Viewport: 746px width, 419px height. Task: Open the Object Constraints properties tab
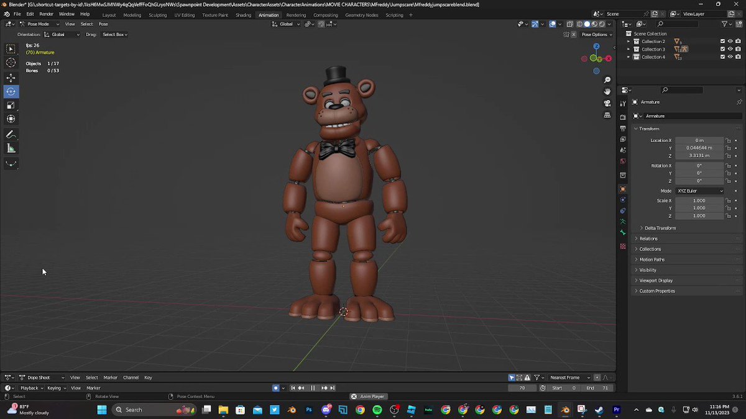(x=623, y=210)
